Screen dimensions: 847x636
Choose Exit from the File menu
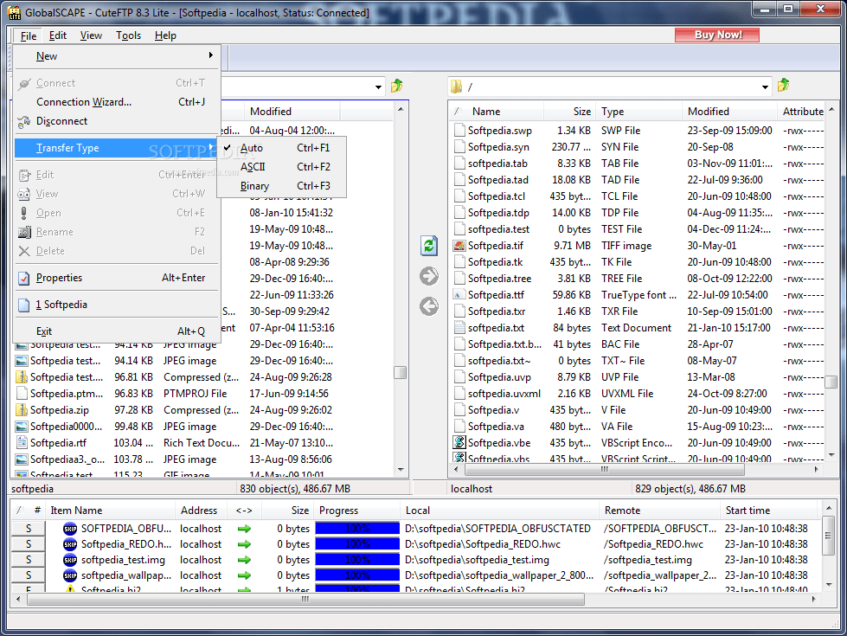click(x=117, y=331)
